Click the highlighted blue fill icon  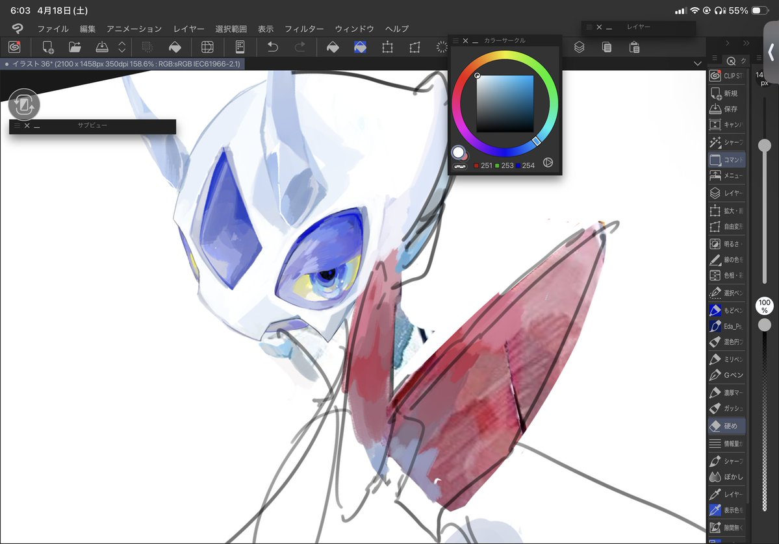coord(360,47)
